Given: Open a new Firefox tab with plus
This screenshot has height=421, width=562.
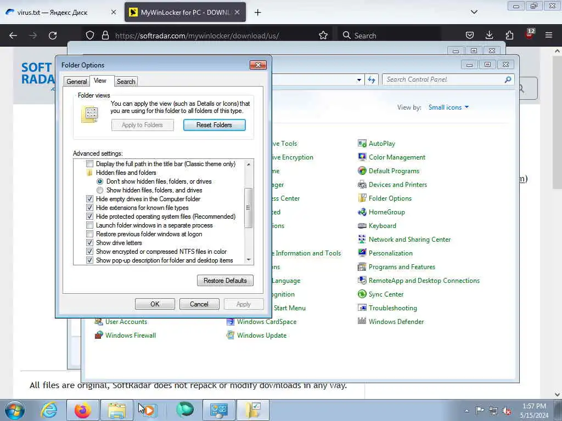Looking at the screenshot, I should tap(258, 13).
